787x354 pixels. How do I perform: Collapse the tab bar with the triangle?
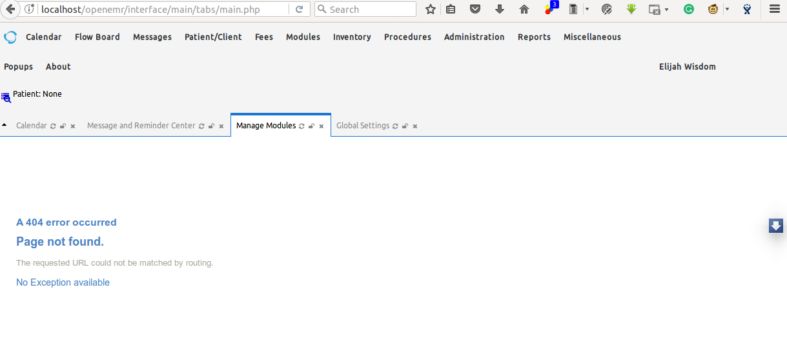click(5, 124)
